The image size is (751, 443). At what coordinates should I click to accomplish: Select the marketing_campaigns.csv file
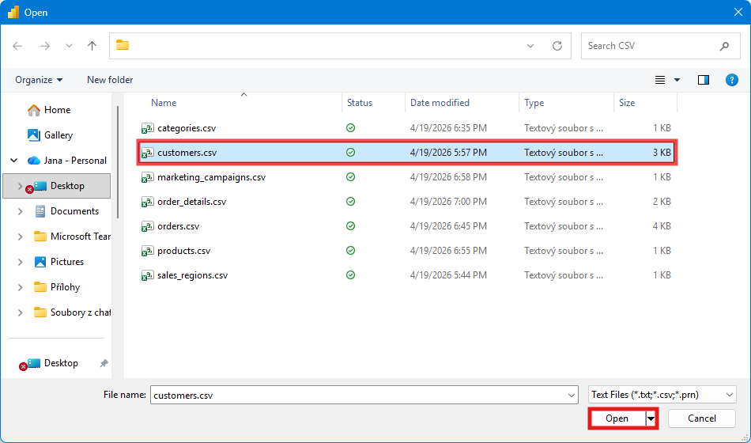406,177
